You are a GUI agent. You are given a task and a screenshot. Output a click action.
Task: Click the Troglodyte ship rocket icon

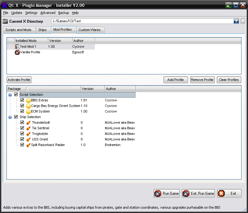[x=28, y=134]
